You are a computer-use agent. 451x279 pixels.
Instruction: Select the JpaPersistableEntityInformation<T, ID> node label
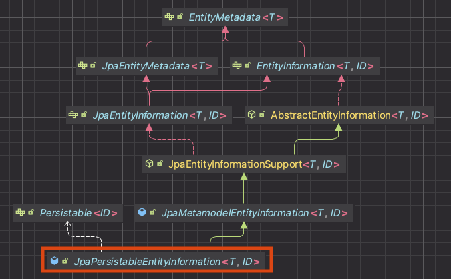(167, 262)
